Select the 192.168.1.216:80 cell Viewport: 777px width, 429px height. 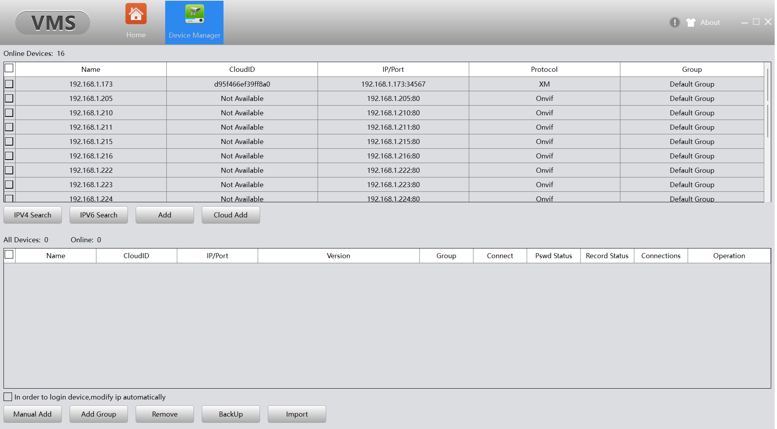pyautogui.click(x=393, y=156)
